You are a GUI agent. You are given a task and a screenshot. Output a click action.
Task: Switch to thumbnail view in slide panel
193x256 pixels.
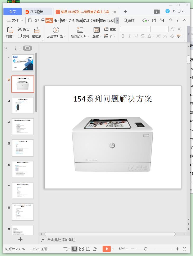click(x=27, y=48)
